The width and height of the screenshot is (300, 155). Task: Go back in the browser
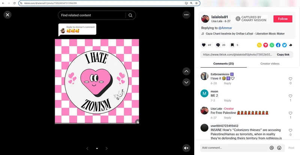(3, 3)
